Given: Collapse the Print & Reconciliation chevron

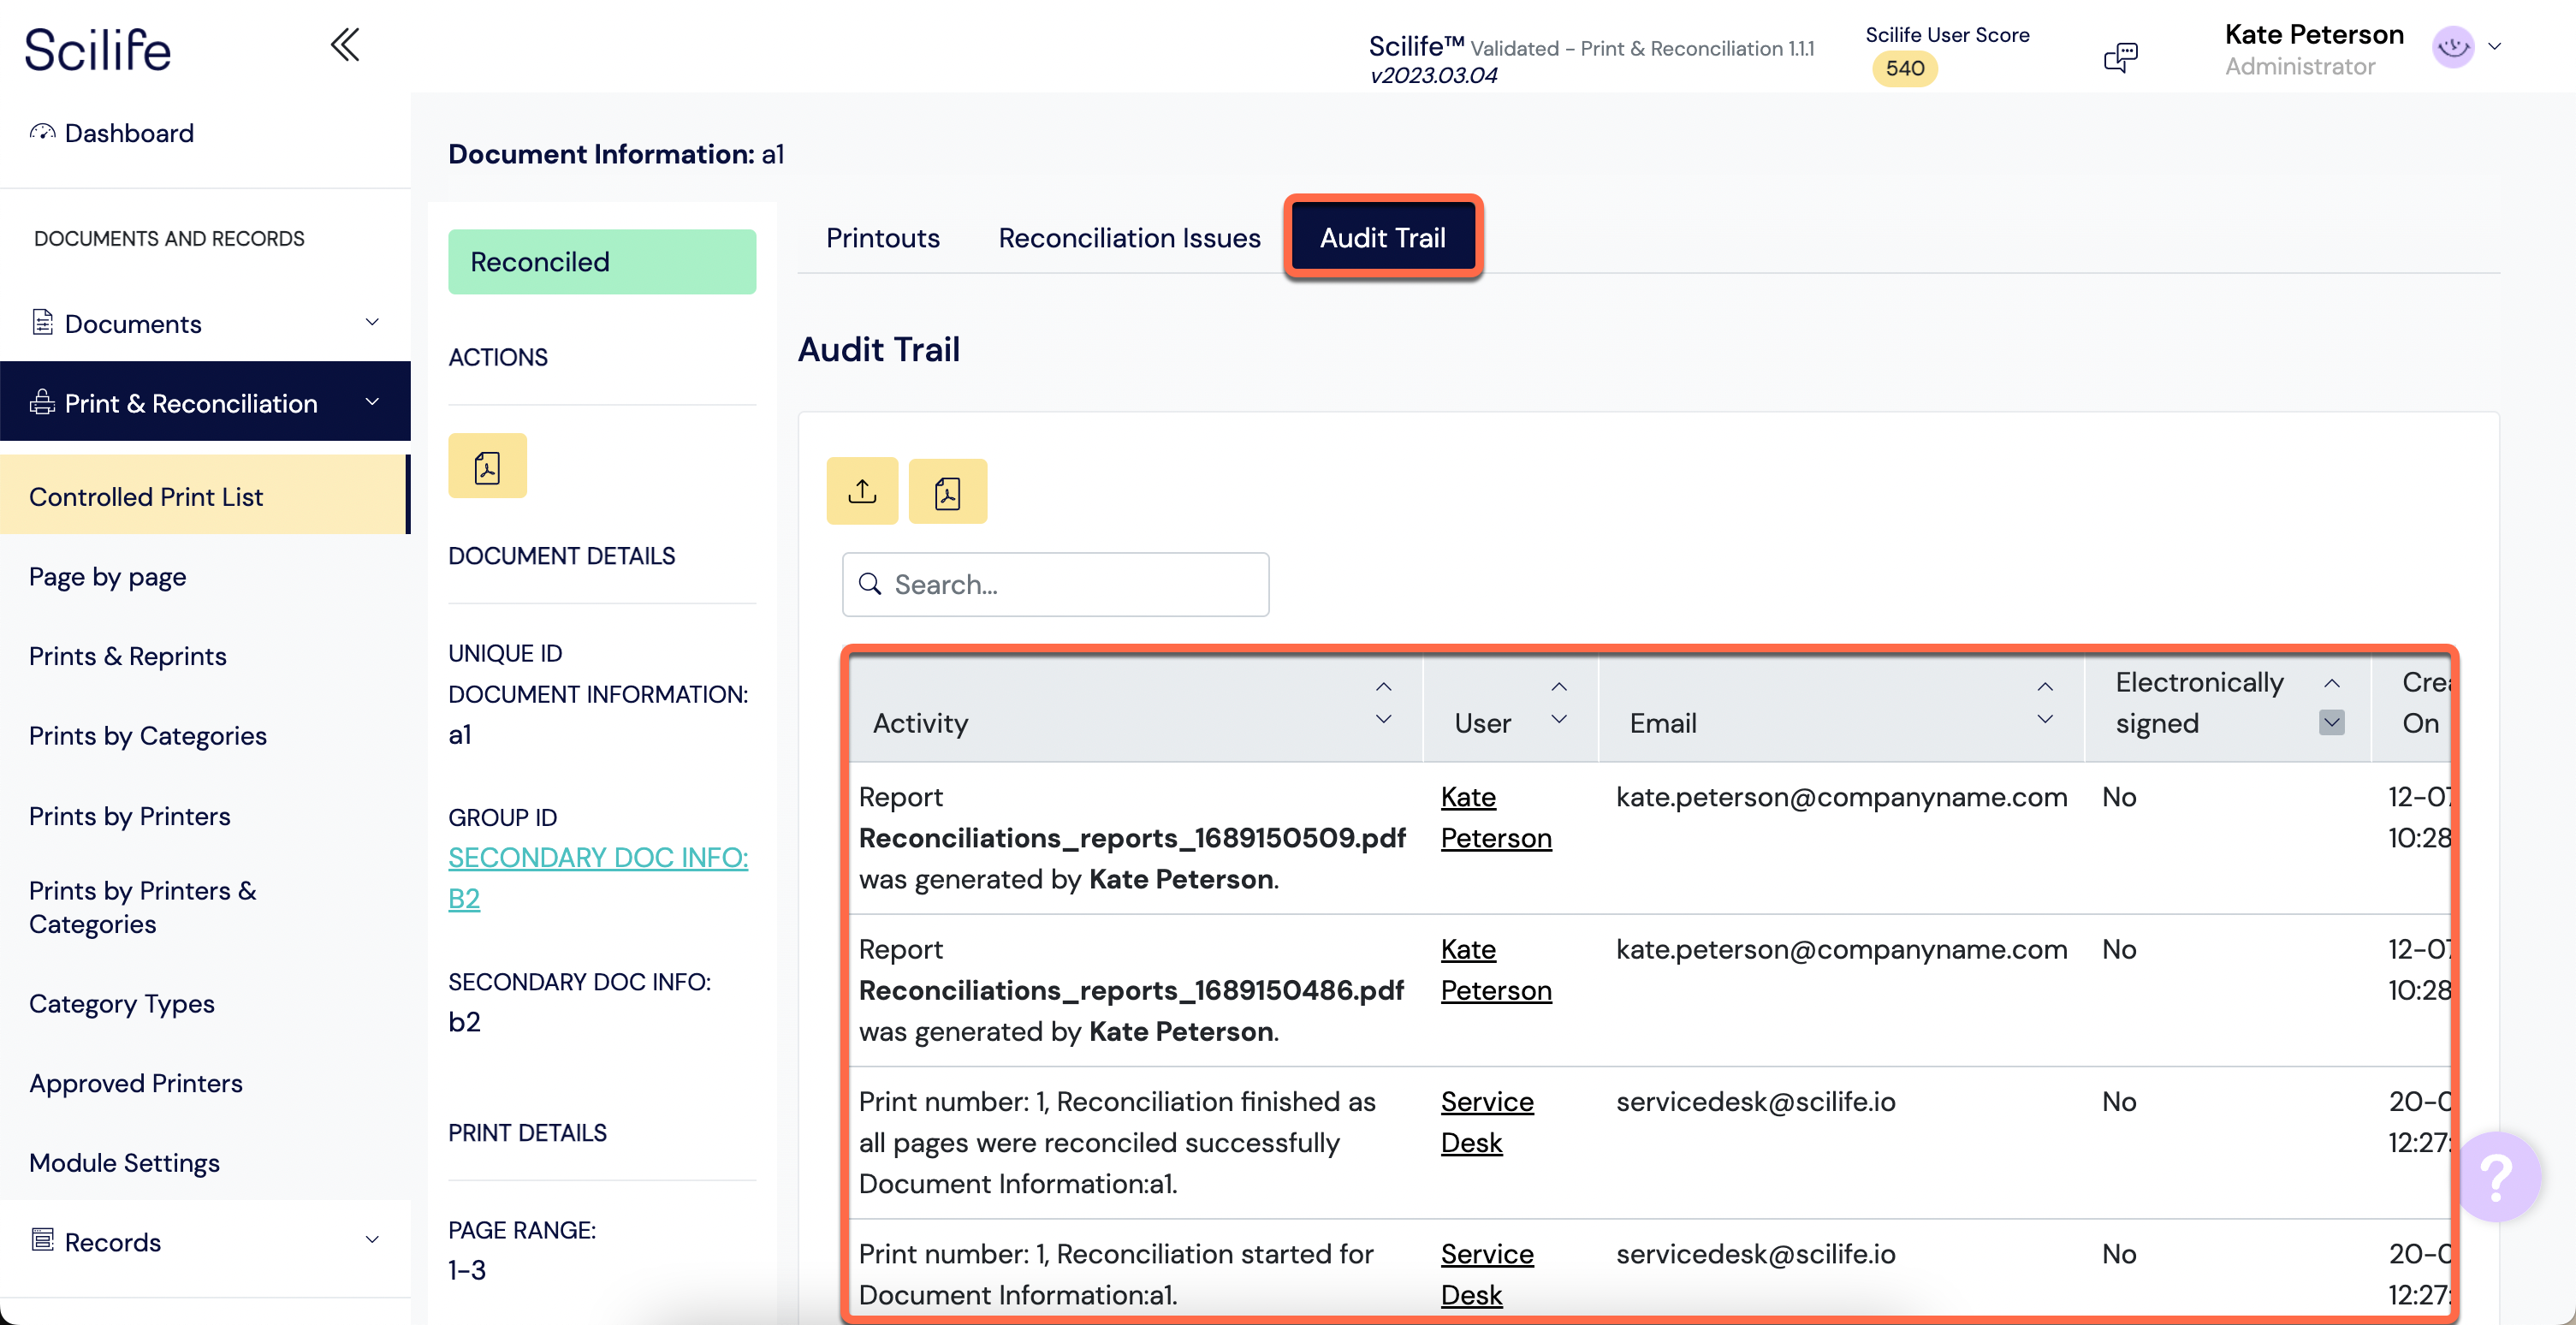Looking at the screenshot, I should click(372, 402).
